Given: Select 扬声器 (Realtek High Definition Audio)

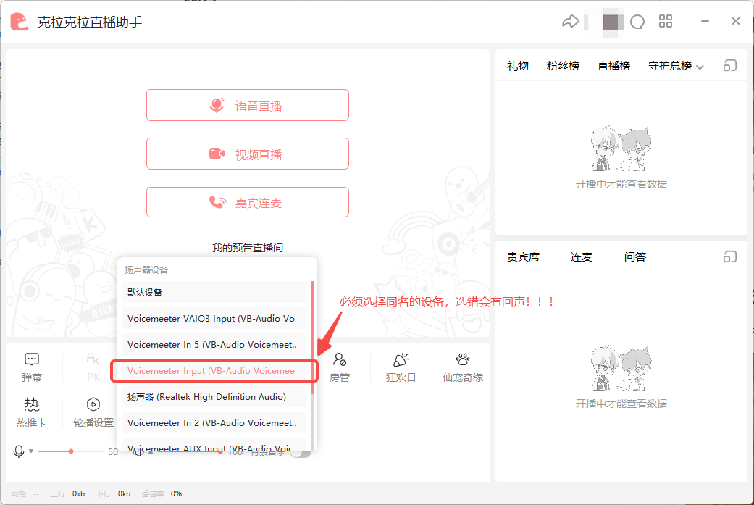Looking at the screenshot, I should point(214,397).
